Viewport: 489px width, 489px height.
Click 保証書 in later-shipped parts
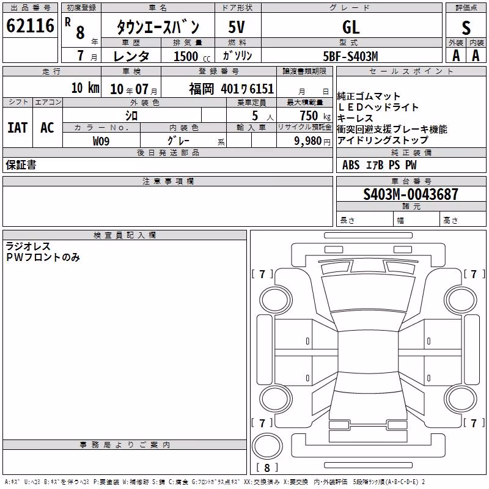pyautogui.click(x=21, y=165)
